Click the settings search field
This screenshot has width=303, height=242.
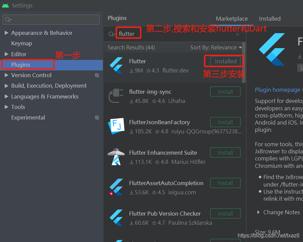(51, 20)
